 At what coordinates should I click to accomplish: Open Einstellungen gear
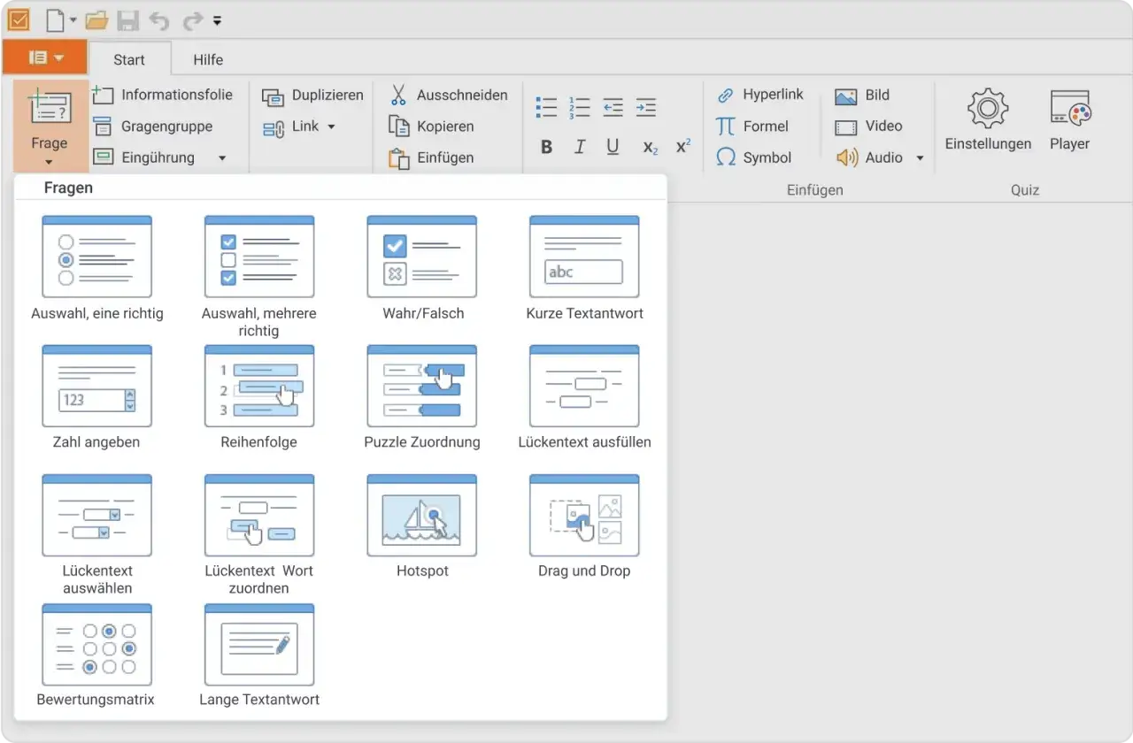[x=988, y=119]
